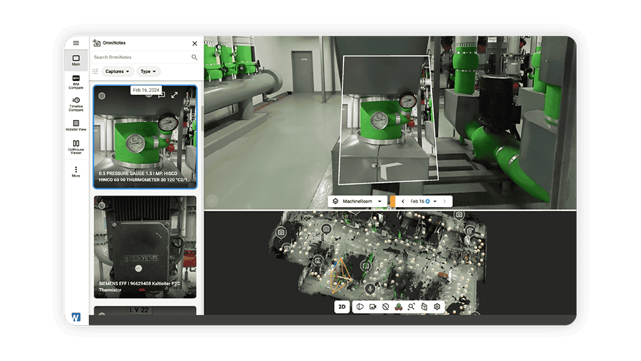Expand the Type filter dropdown
Screen dimensions: 641x361
click(148, 72)
